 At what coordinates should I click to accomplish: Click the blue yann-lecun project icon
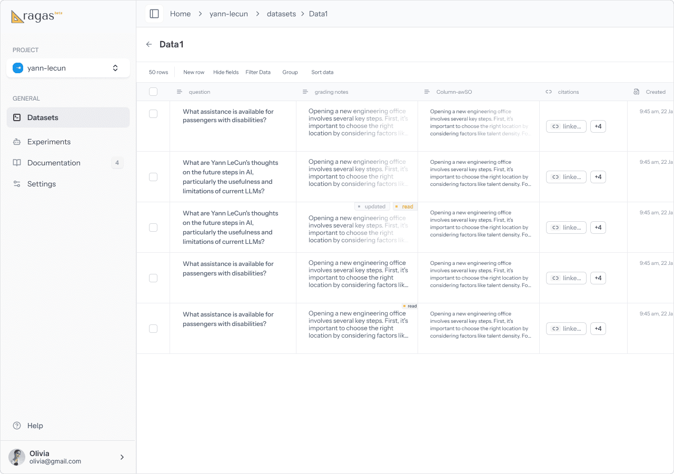(x=18, y=68)
